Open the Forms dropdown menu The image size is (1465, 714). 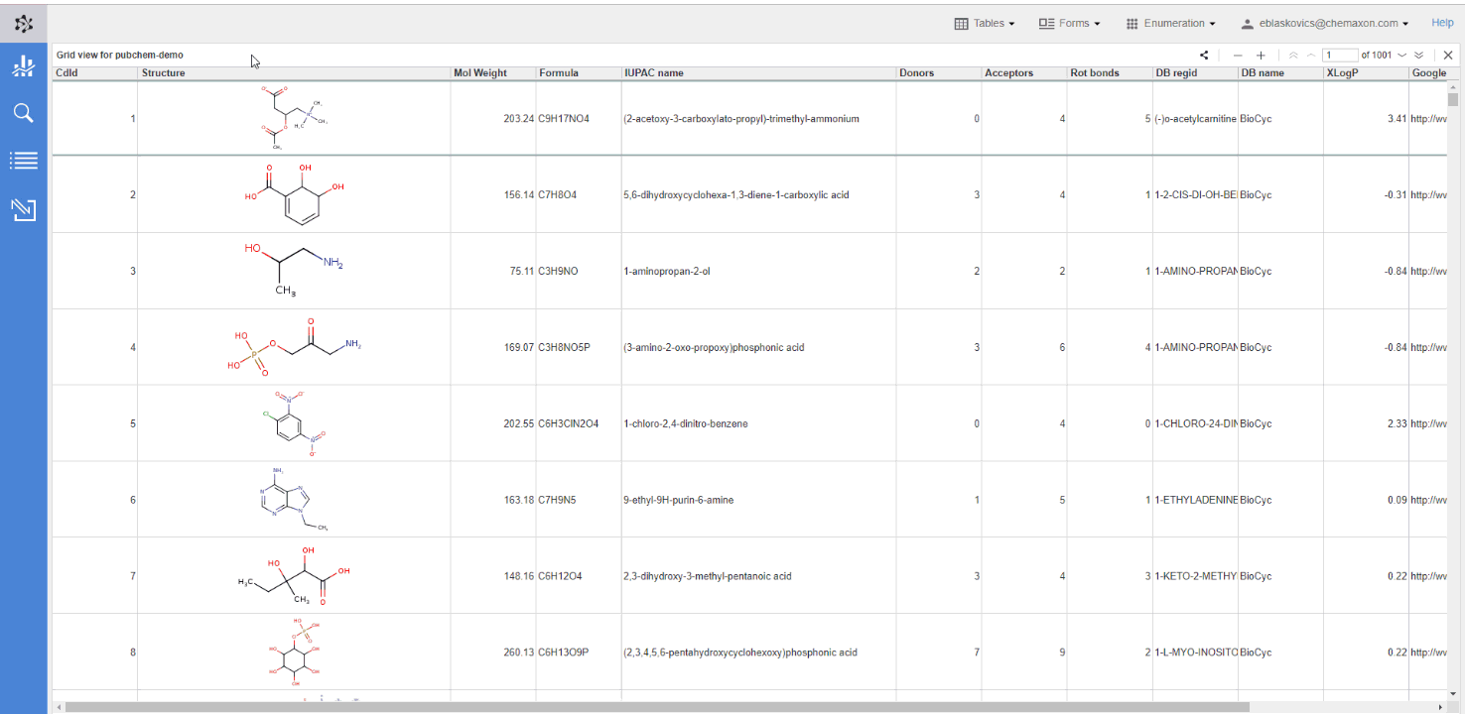point(1069,23)
